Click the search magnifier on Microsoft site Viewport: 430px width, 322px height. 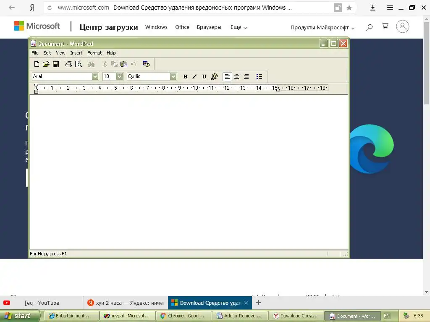[369, 27]
